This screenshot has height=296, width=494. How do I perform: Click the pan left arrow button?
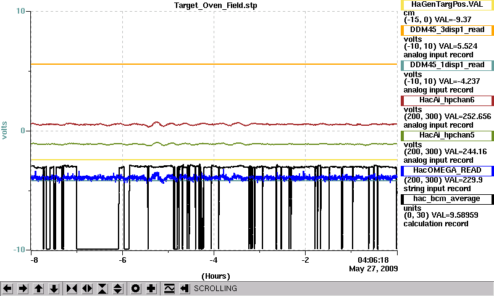click(7, 288)
